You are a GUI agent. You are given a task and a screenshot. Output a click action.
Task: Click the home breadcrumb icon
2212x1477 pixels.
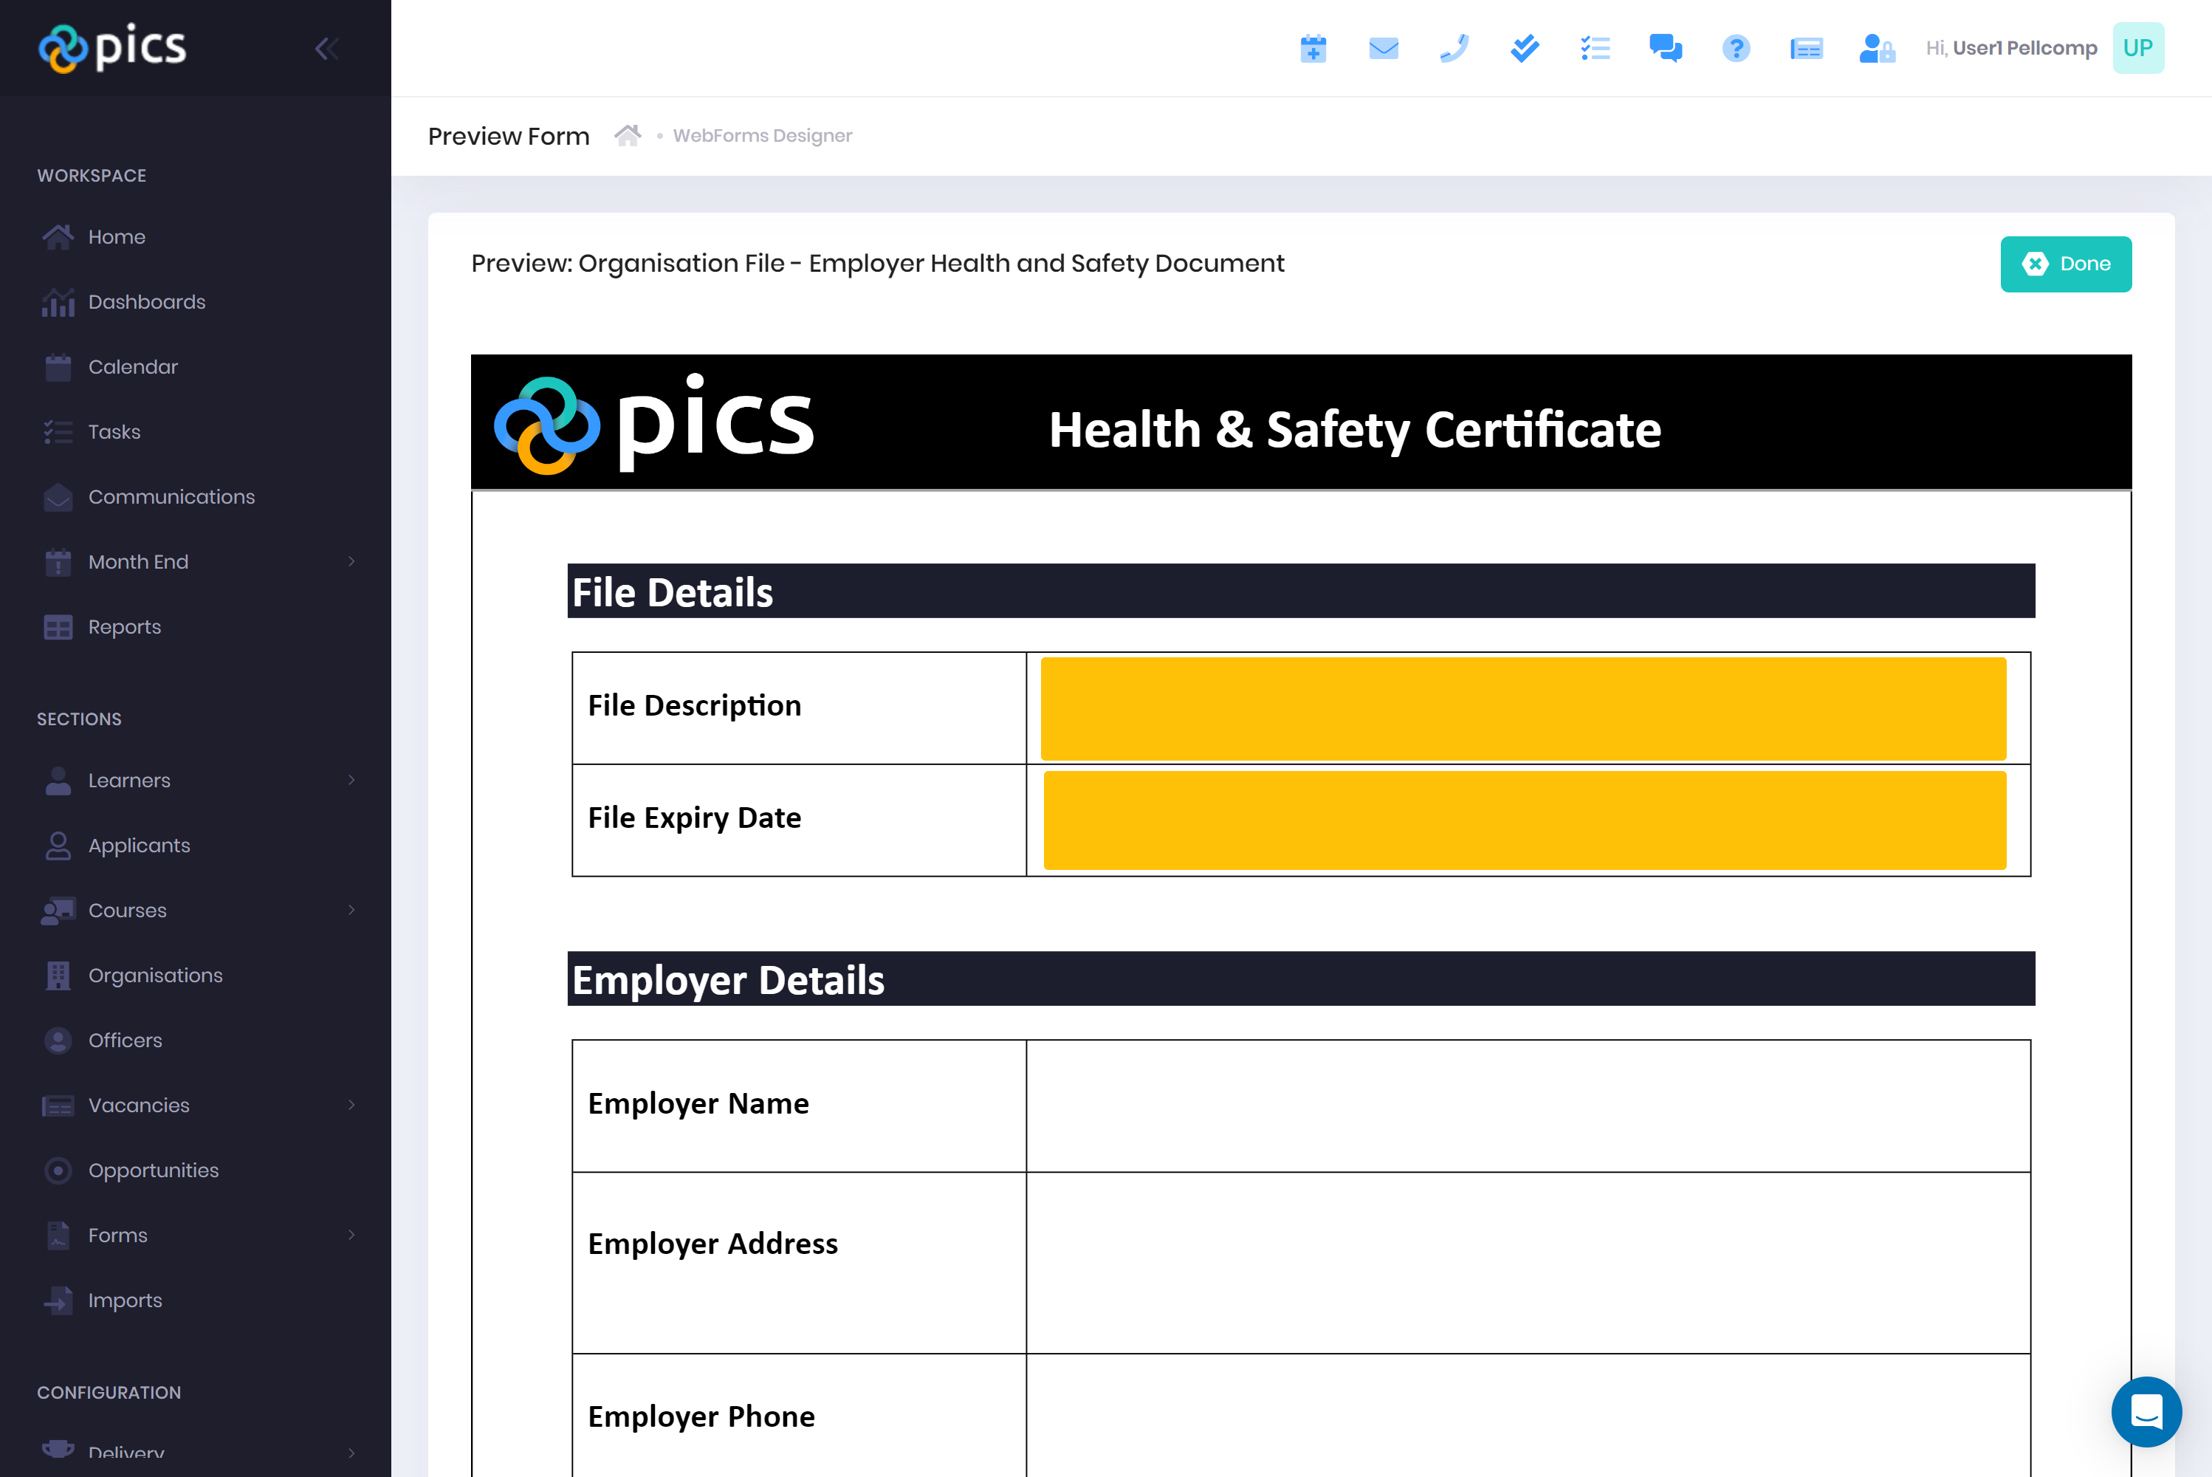(x=627, y=136)
